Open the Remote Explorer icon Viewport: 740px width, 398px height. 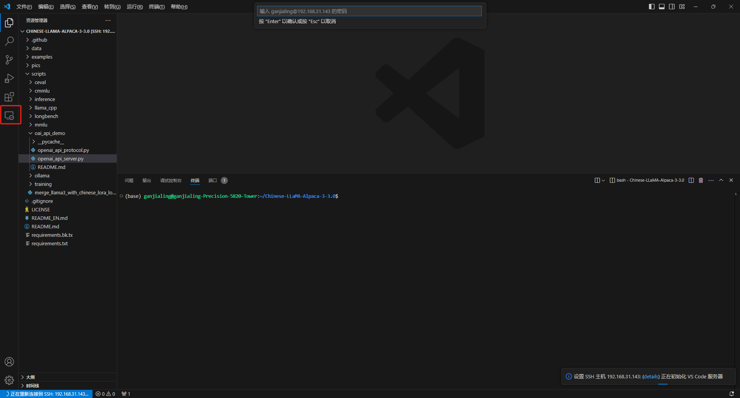tap(9, 115)
